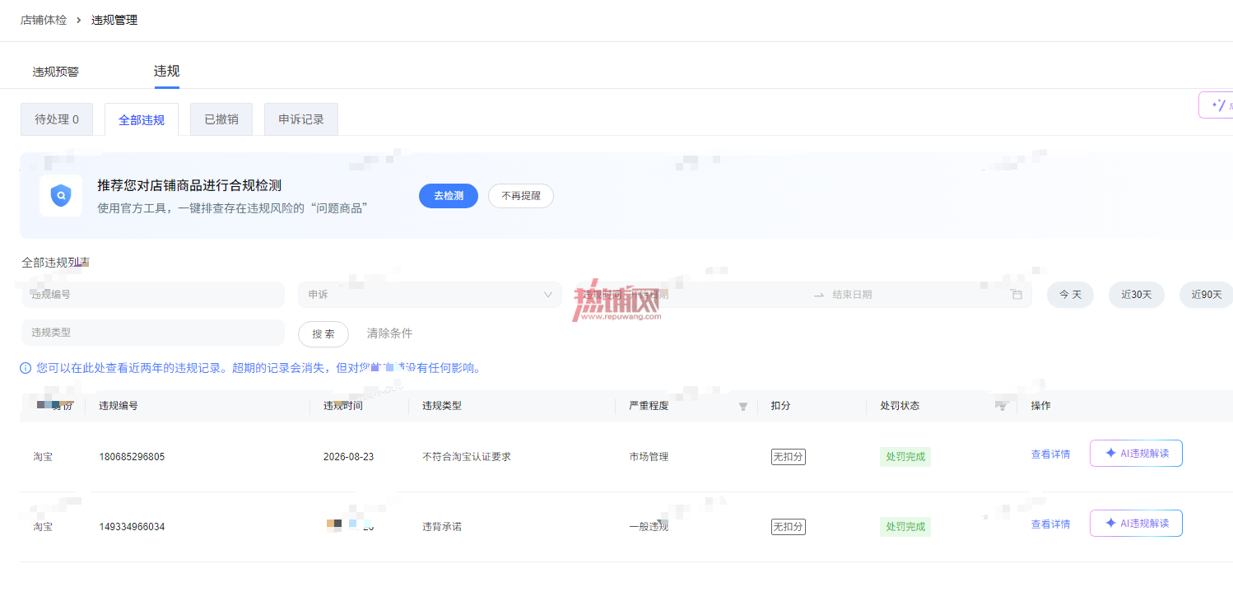The width and height of the screenshot is (1233, 601).
Task: Switch to 违规预警 tab
Action: pyautogui.click(x=56, y=72)
